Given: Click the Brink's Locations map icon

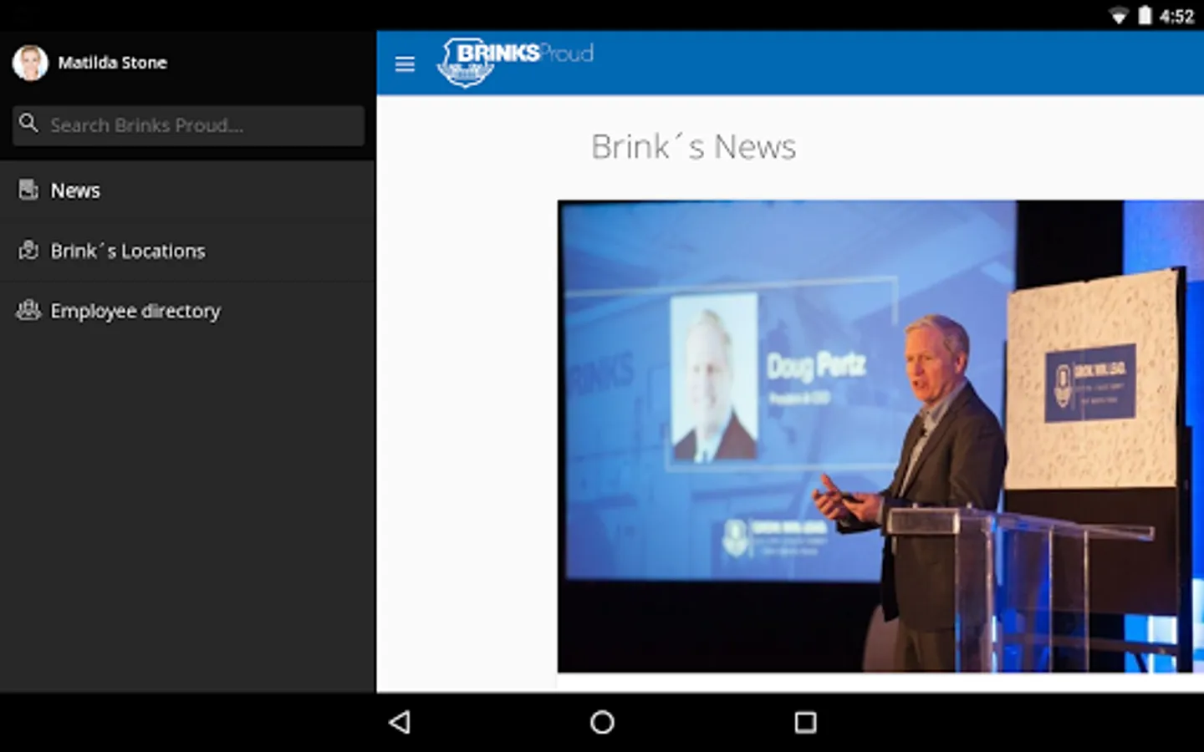Looking at the screenshot, I should [x=28, y=250].
